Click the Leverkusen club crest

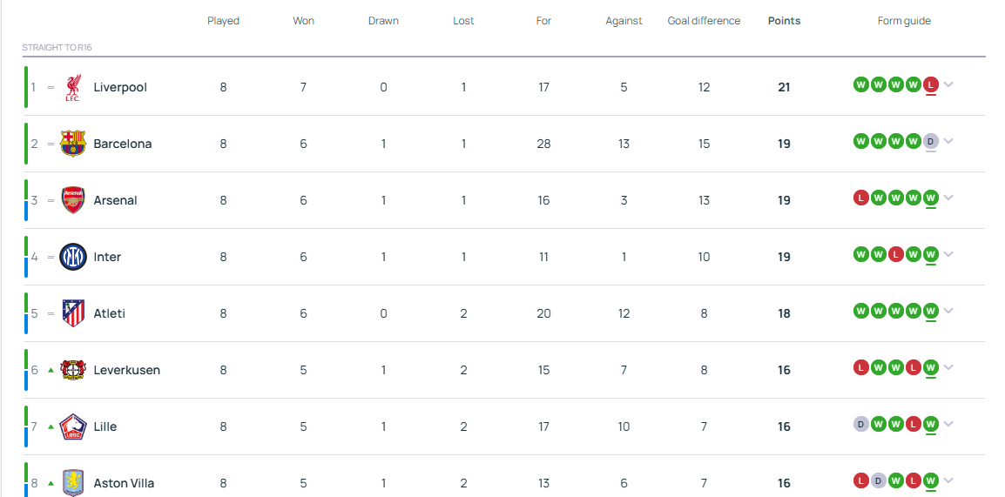(x=73, y=370)
